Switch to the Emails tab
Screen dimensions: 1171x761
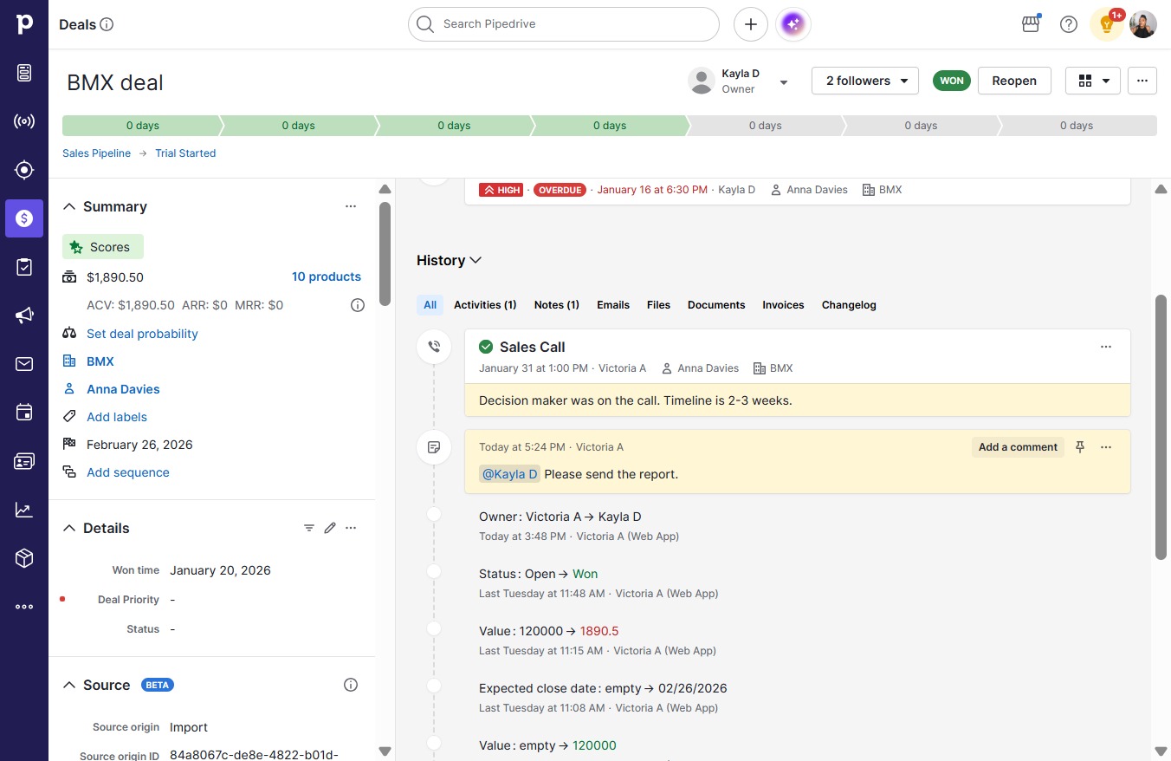click(613, 305)
